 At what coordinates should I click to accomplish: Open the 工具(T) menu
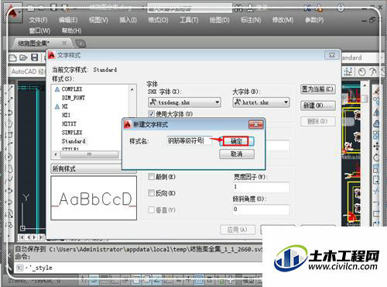point(189,20)
